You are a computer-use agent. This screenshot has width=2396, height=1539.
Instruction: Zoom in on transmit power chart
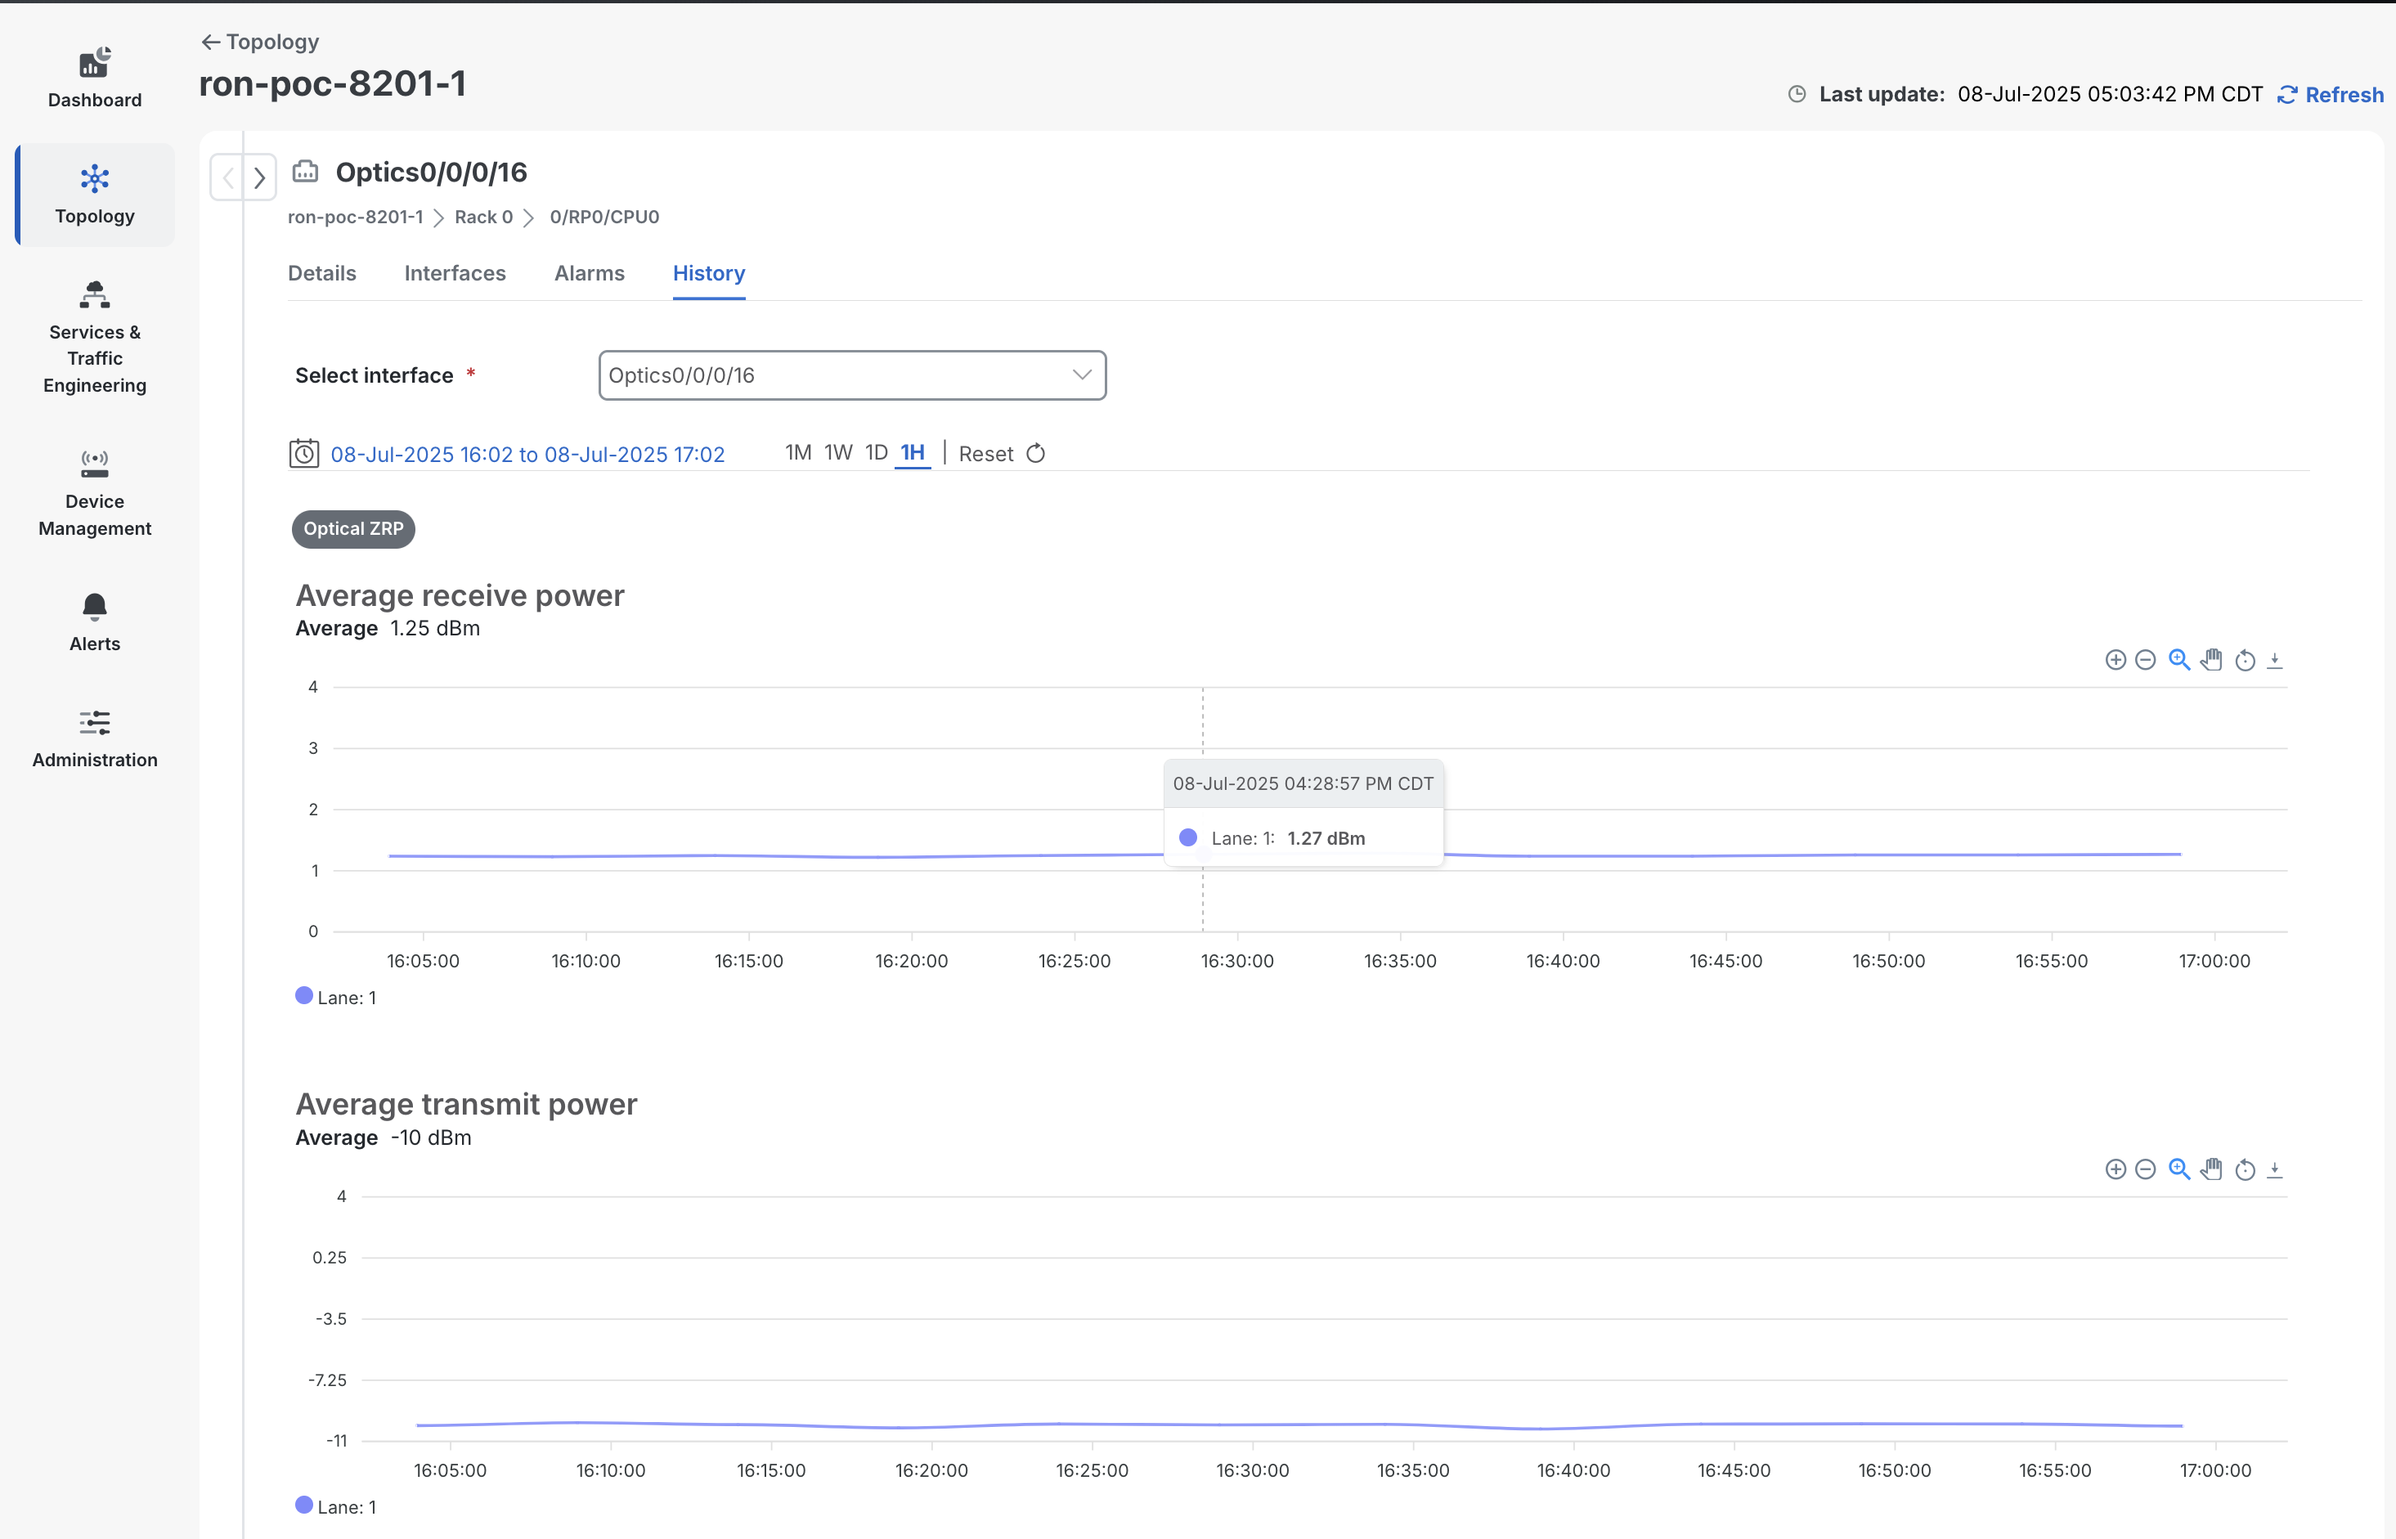(2116, 1169)
